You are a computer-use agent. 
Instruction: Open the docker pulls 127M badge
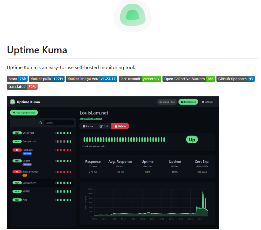[47, 79]
